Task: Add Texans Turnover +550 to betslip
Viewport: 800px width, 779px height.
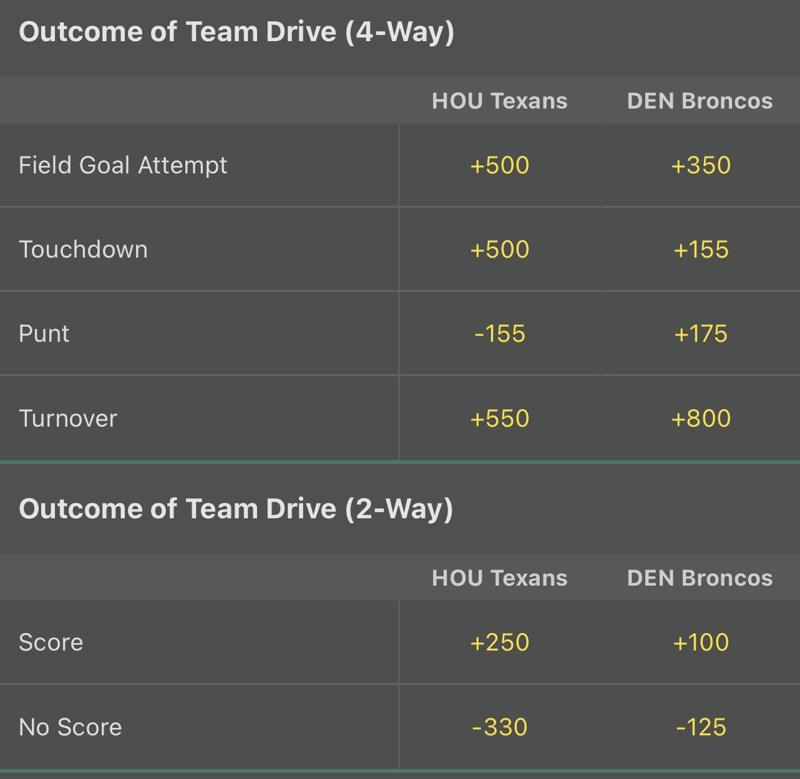Action: click(499, 418)
